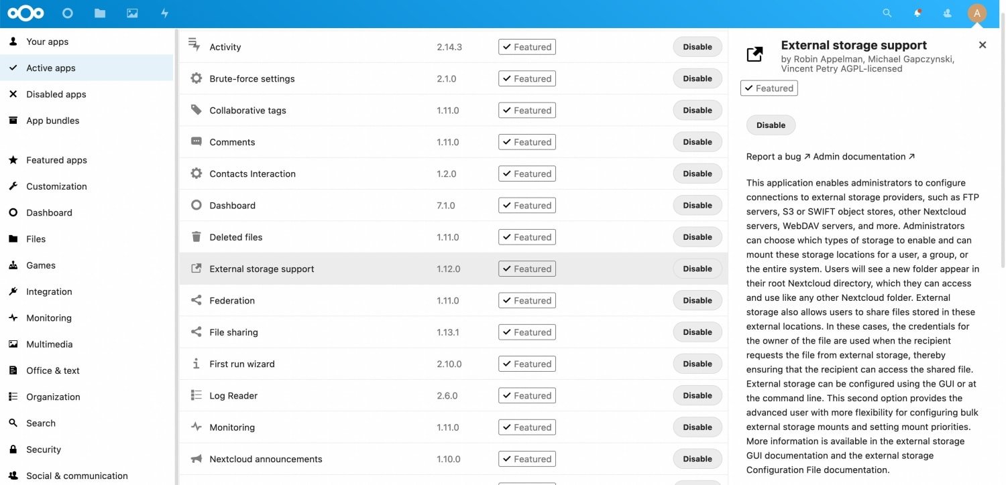The image size is (1006, 485).
Task: Open App bundles category
Action: 87,121
